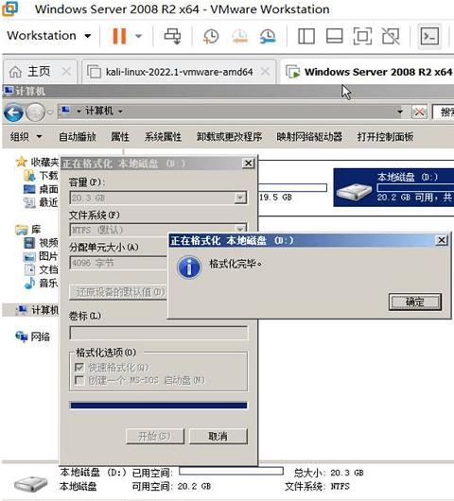
Task: Click Send Ctrl+Alt+Del toolbar icon
Action: click(173, 36)
